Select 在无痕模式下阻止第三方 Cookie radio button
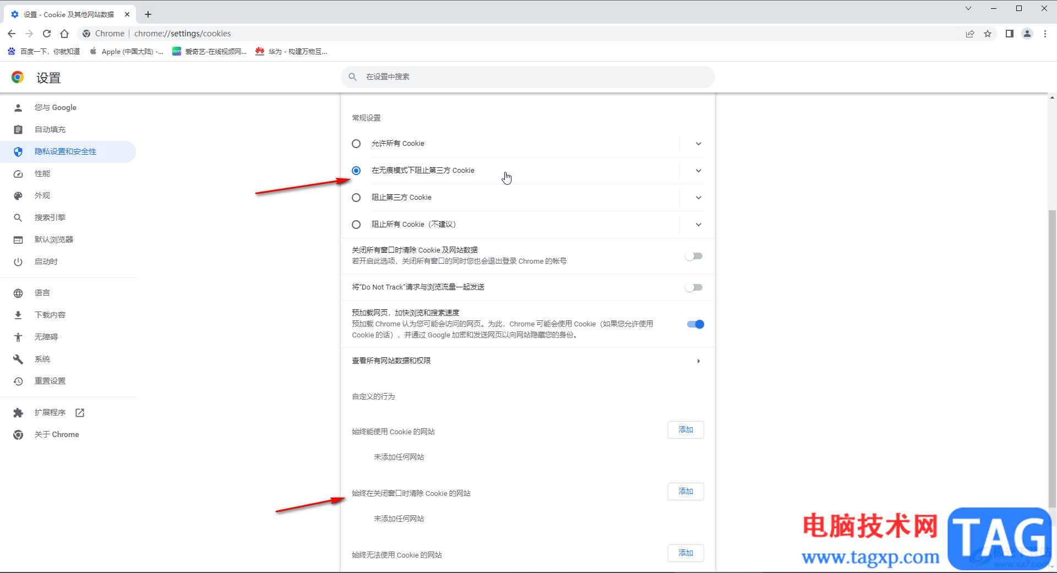Viewport: 1057px width, 573px height. coord(356,171)
